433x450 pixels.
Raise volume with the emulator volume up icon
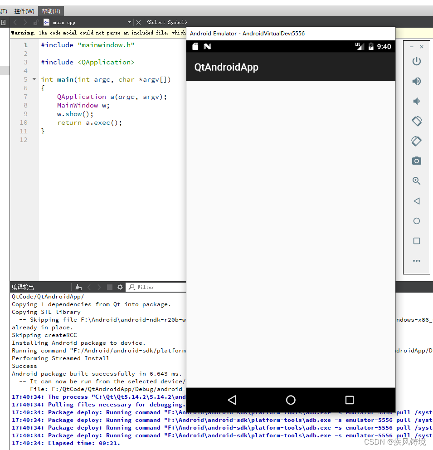tap(416, 81)
